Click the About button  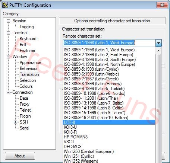(x=20, y=156)
